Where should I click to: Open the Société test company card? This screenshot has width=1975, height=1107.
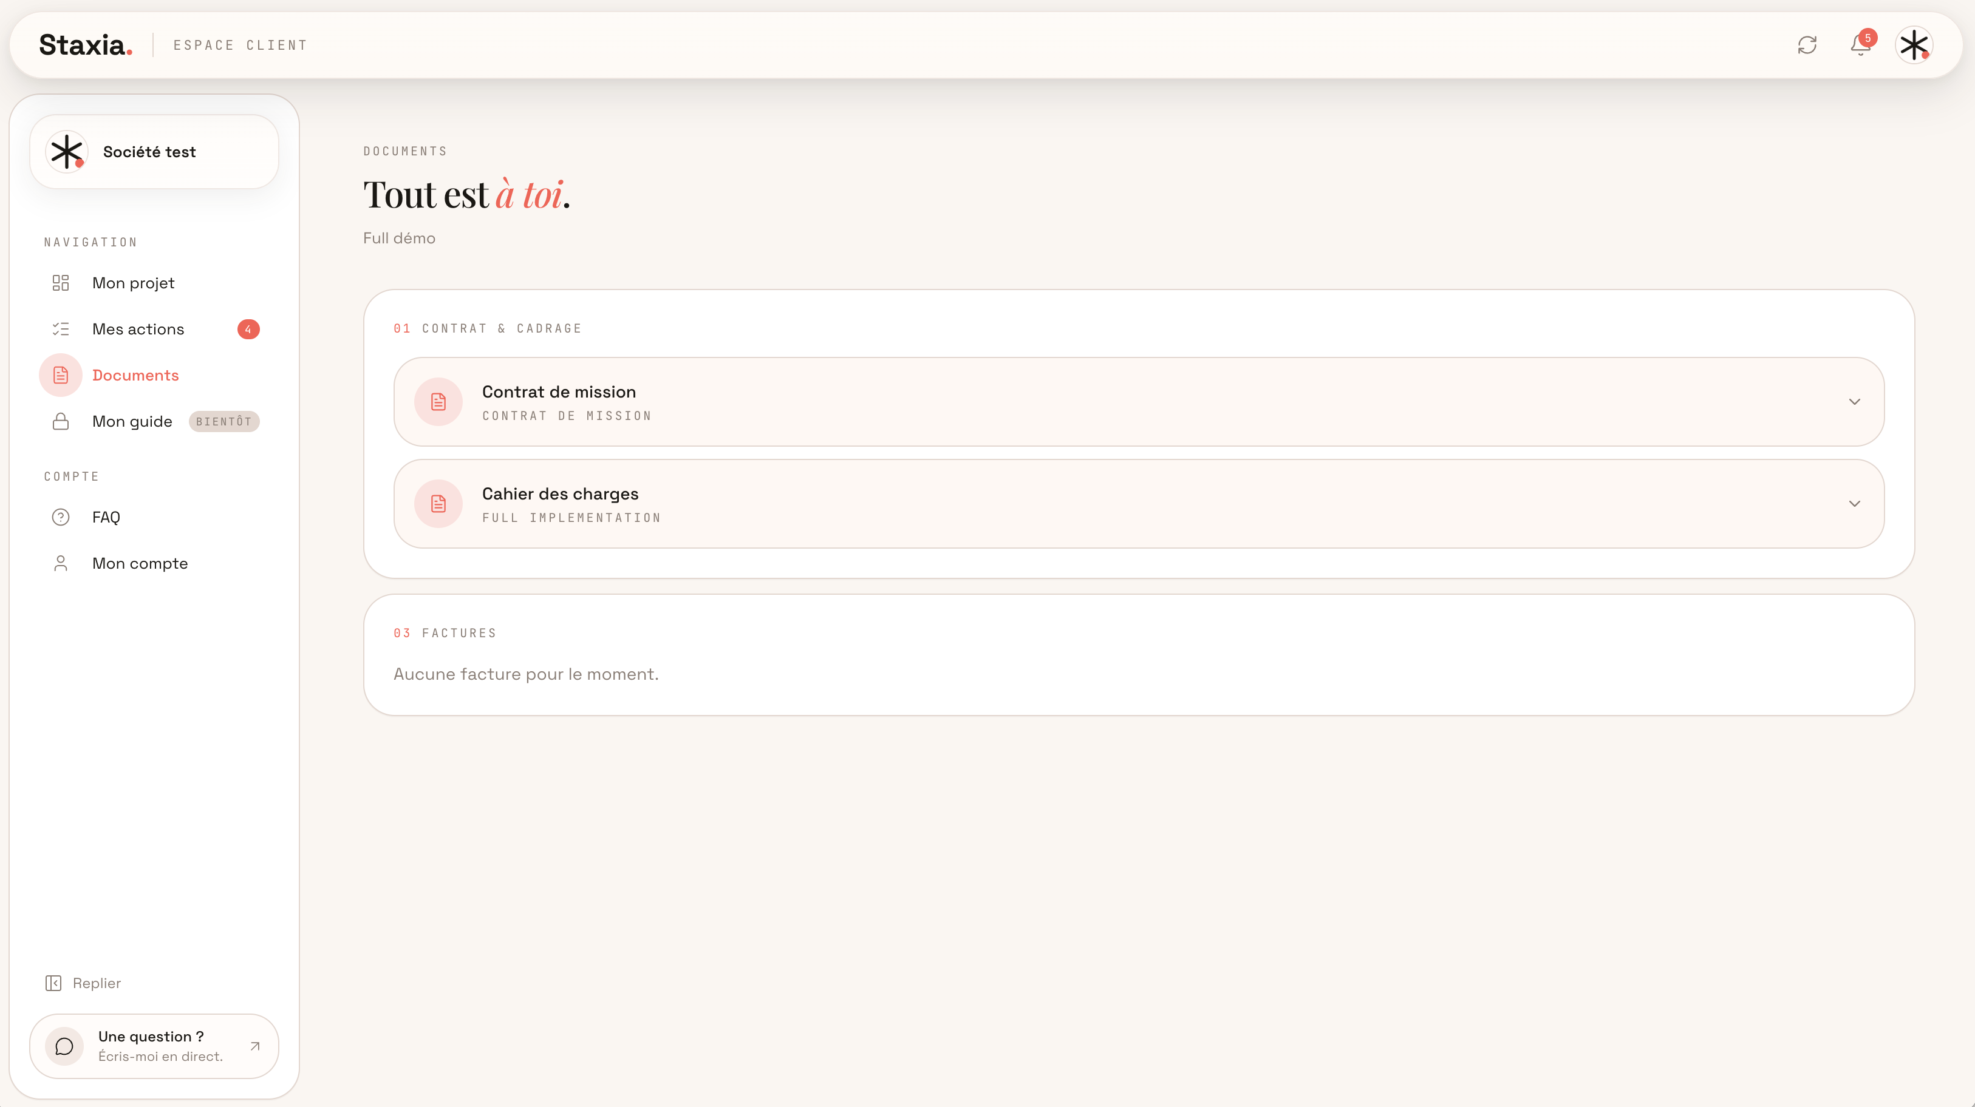[x=154, y=152]
